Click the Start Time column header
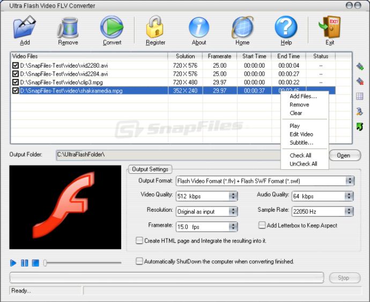 point(254,56)
